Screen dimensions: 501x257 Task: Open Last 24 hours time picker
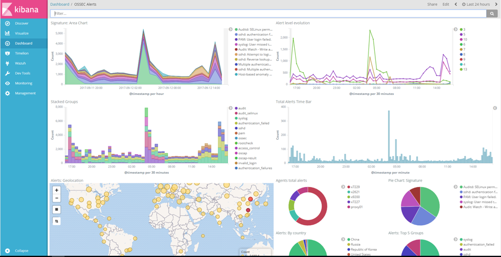click(x=476, y=4)
